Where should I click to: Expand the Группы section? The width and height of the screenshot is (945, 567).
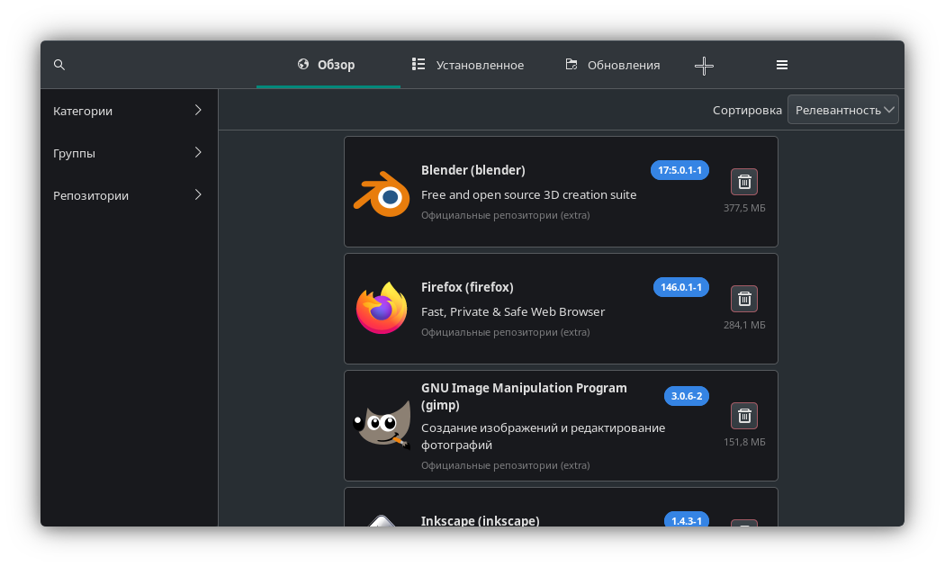click(x=129, y=153)
